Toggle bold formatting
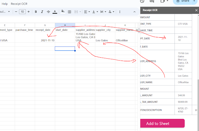Image resolution: width=199 pixels, height=131 pixels. (x=36, y=12)
